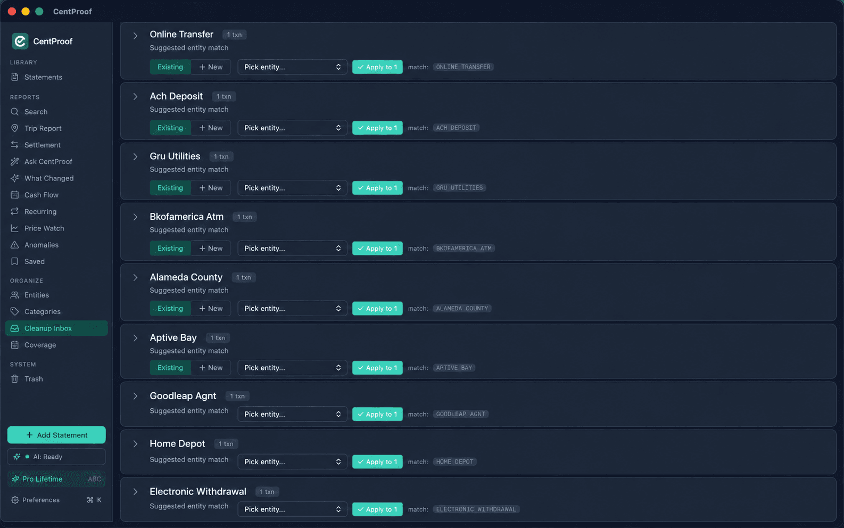Viewport: 844px width, 528px height.
Task: Select Existing mode for Alameda County
Action: click(170, 309)
